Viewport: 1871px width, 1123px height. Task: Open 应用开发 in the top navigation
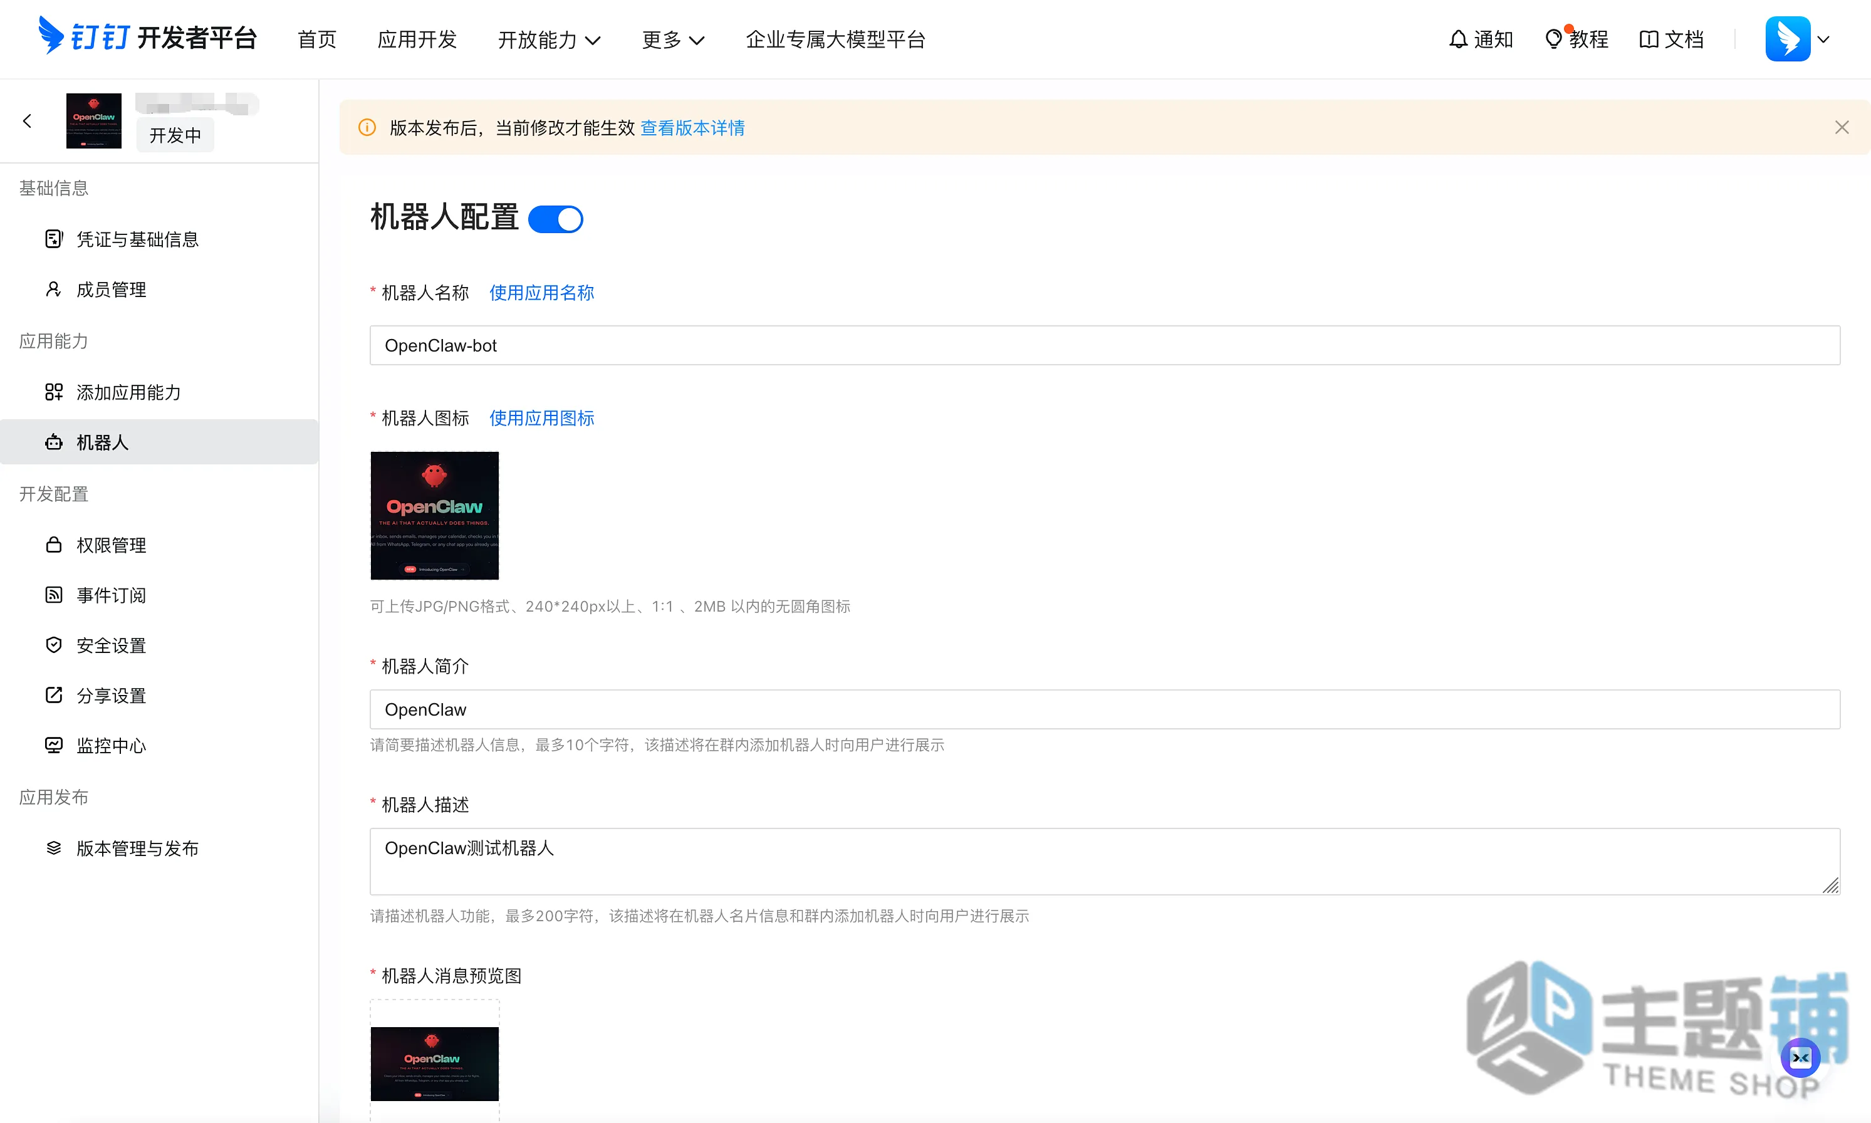tap(417, 39)
